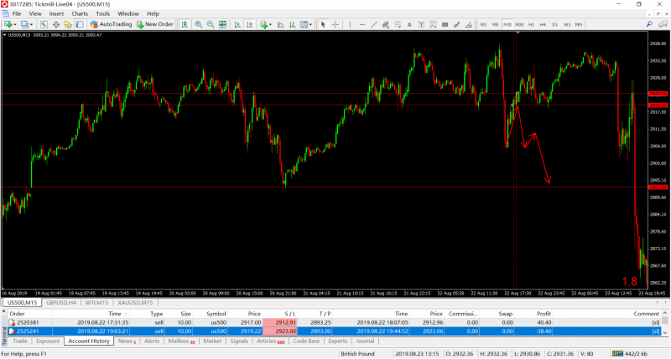Select the text 'A' tool

409,24
